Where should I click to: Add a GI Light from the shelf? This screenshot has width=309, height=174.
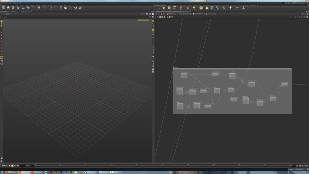(212, 8)
